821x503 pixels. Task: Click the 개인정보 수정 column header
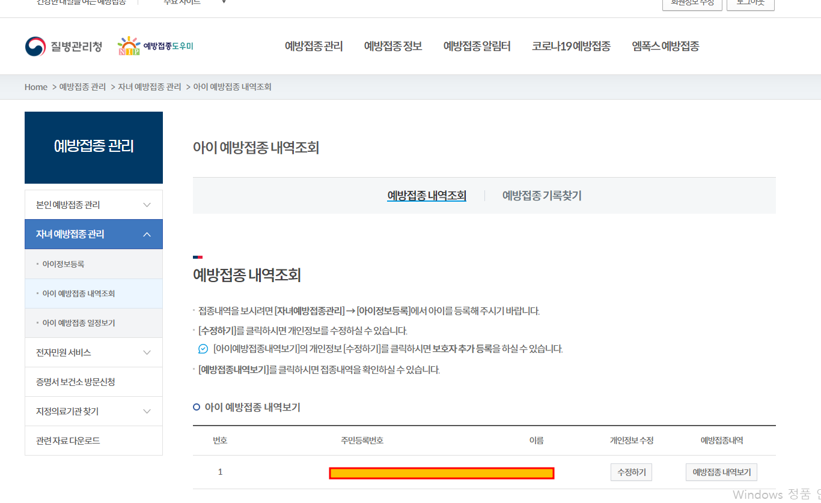click(632, 441)
